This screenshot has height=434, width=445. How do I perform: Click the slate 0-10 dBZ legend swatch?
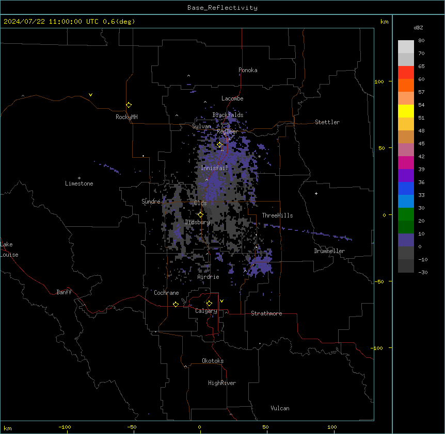click(x=406, y=240)
